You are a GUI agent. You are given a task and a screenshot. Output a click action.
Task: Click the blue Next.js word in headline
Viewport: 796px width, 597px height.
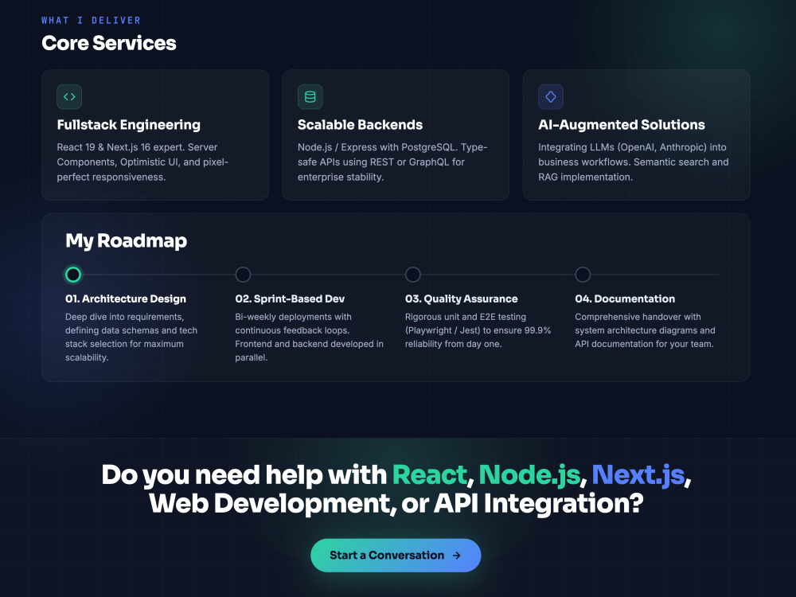638,476
